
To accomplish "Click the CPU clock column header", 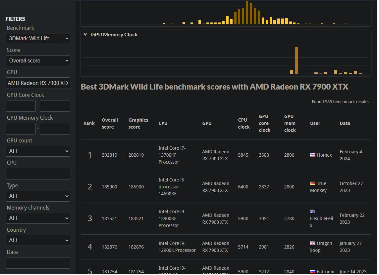I will [x=244, y=124].
